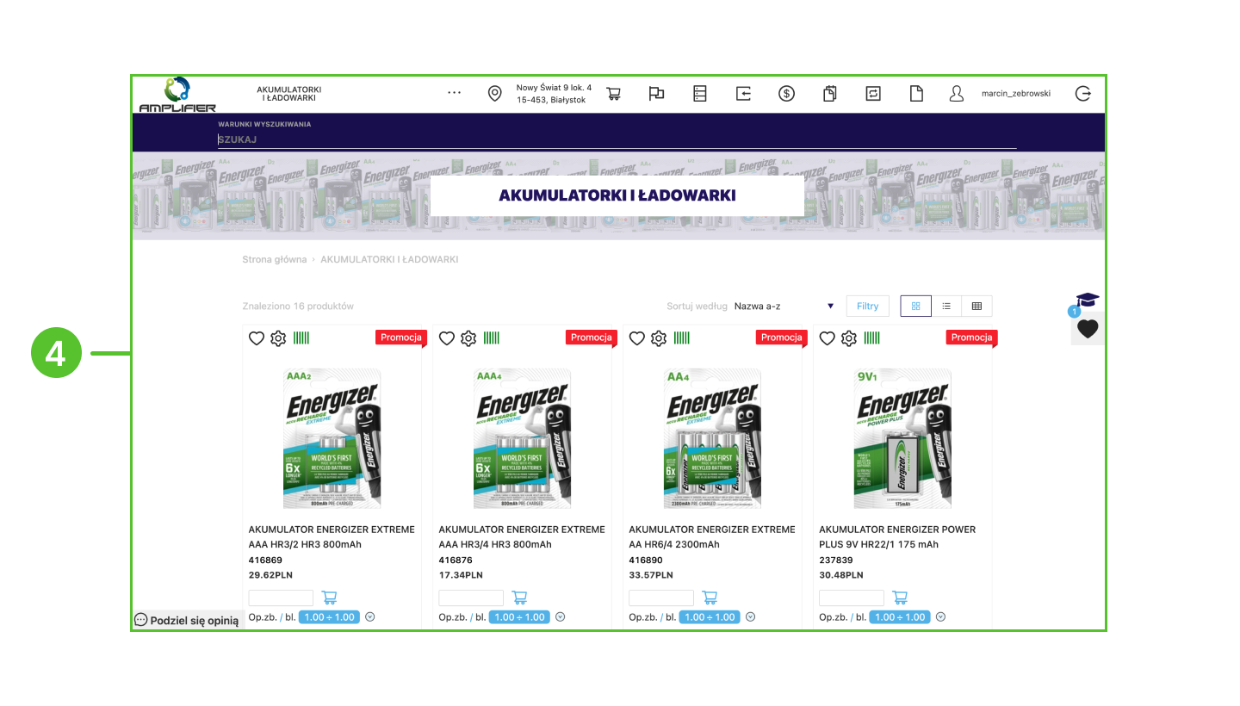Click the user profile icon
This screenshot has height=706, width=1240.
click(x=956, y=94)
